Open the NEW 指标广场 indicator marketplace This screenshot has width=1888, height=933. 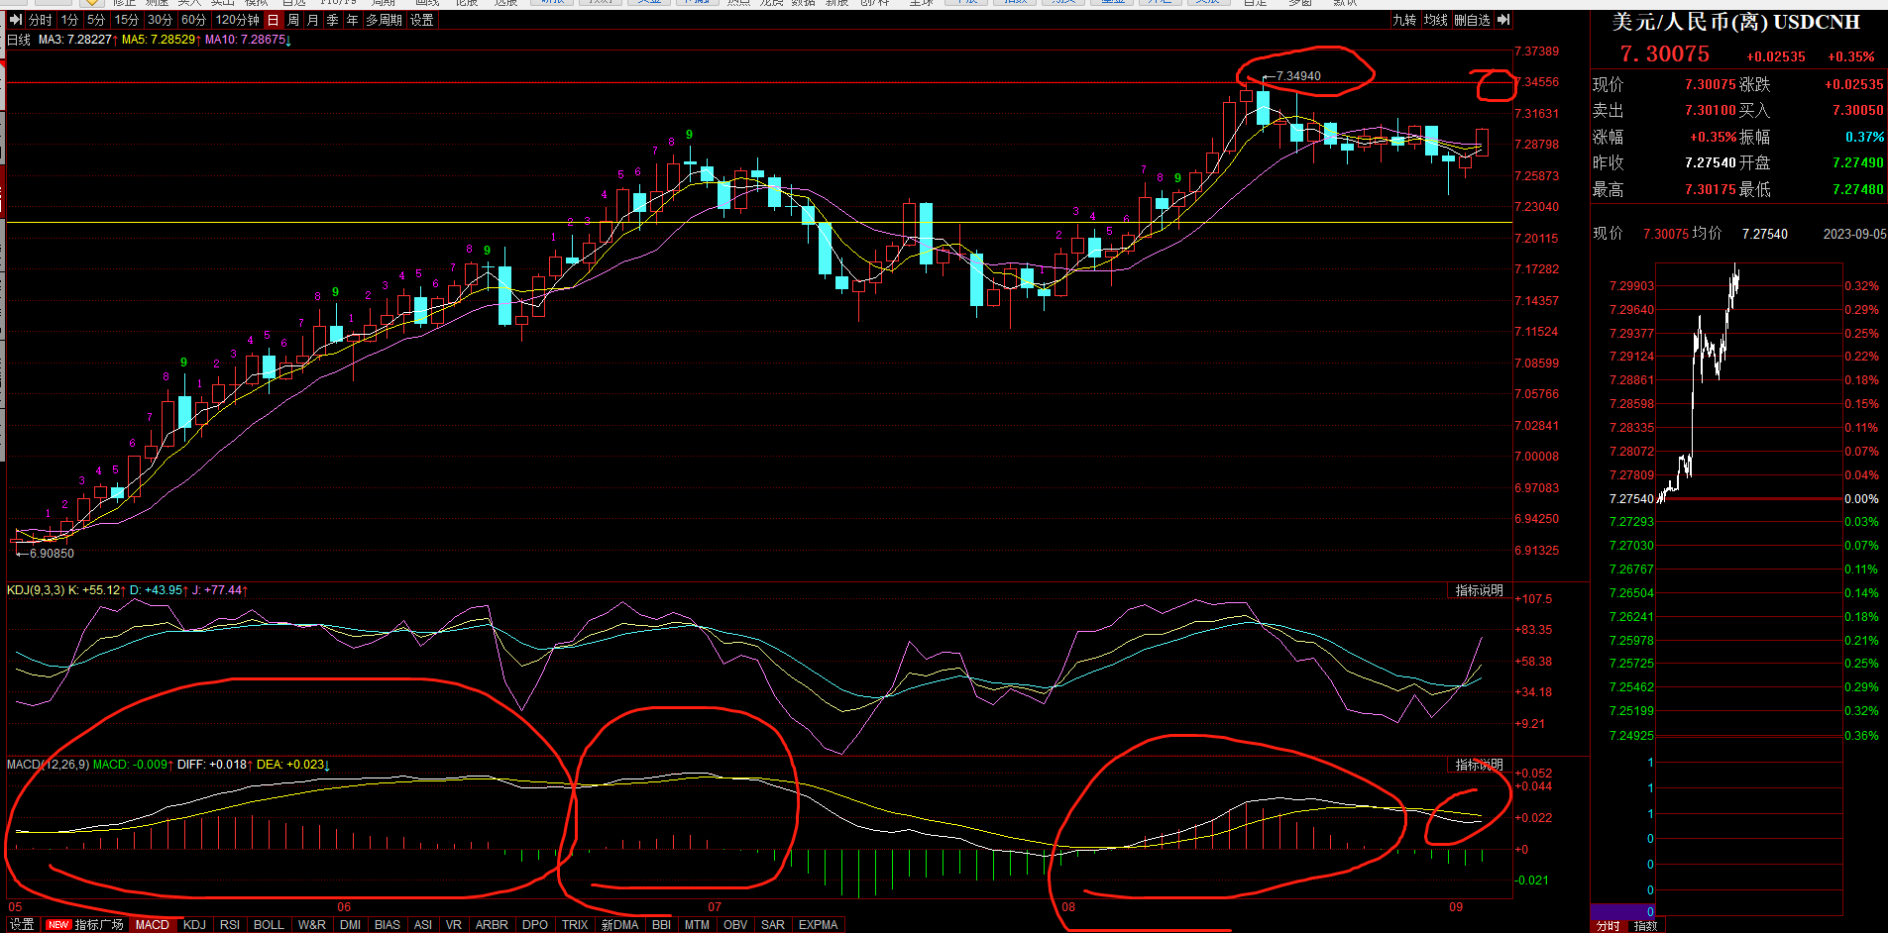point(86,924)
